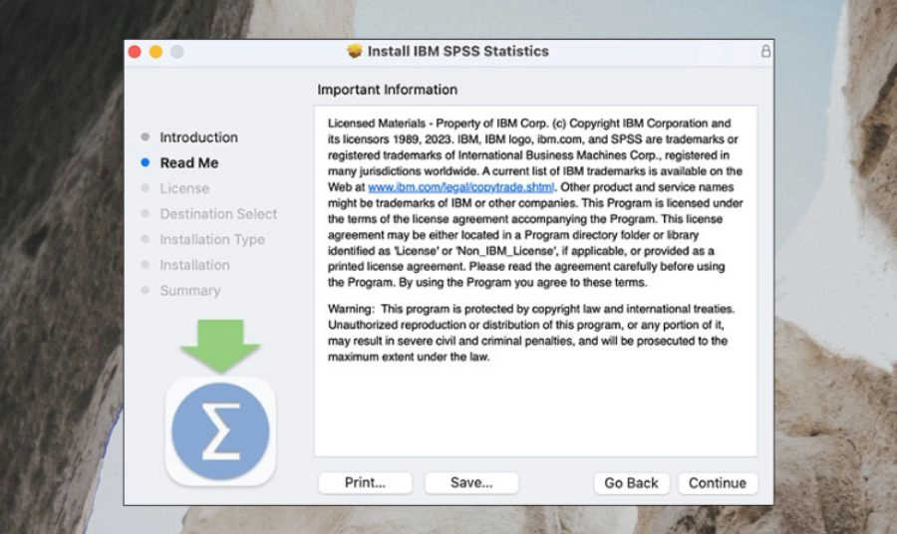The height and width of the screenshot is (534, 897).
Task: Select the License step in the sidebar
Action: (x=184, y=188)
